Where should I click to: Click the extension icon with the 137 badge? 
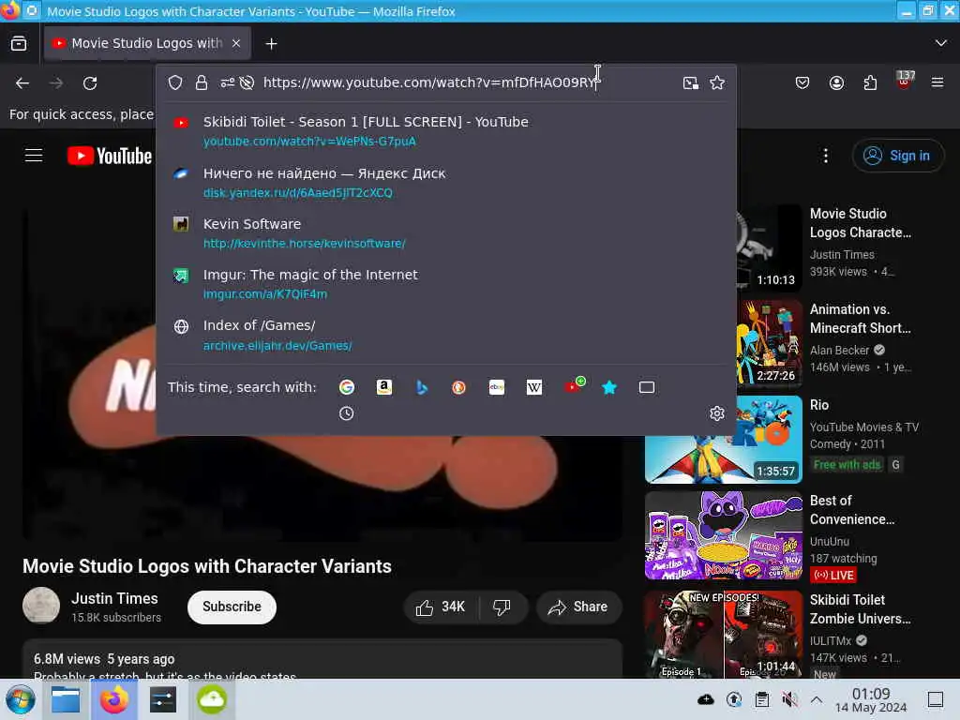click(905, 81)
